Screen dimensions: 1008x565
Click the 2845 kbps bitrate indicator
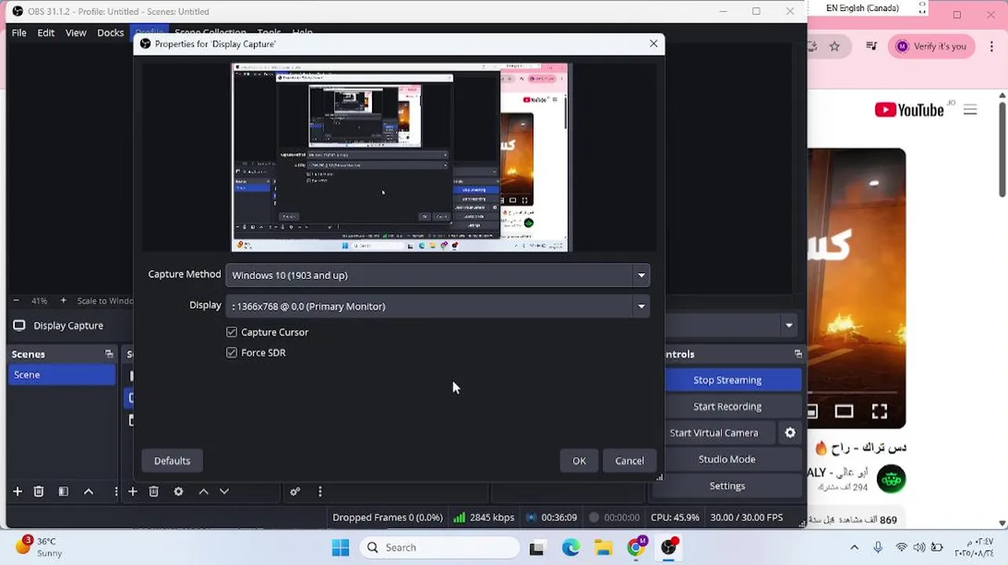484,517
